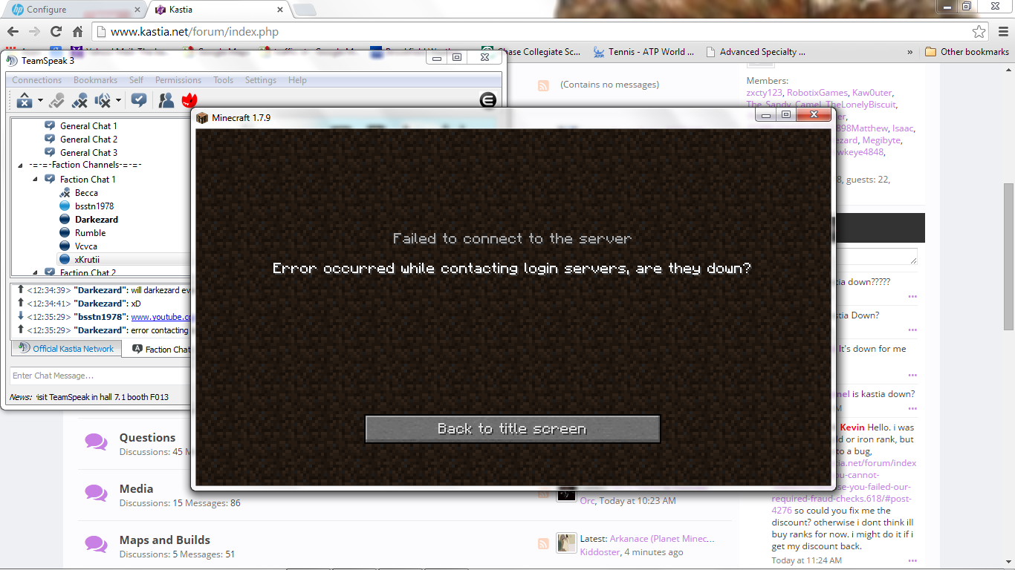Open the dropdown arrow beside the disconnect icon
Image resolution: width=1015 pixels, height=570 pixels.
(x=40, y=100)
